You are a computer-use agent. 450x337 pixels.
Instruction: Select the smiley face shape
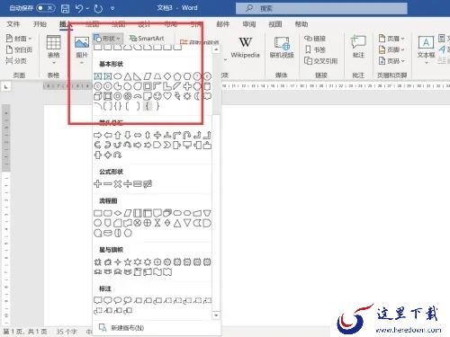click(157, 96)
